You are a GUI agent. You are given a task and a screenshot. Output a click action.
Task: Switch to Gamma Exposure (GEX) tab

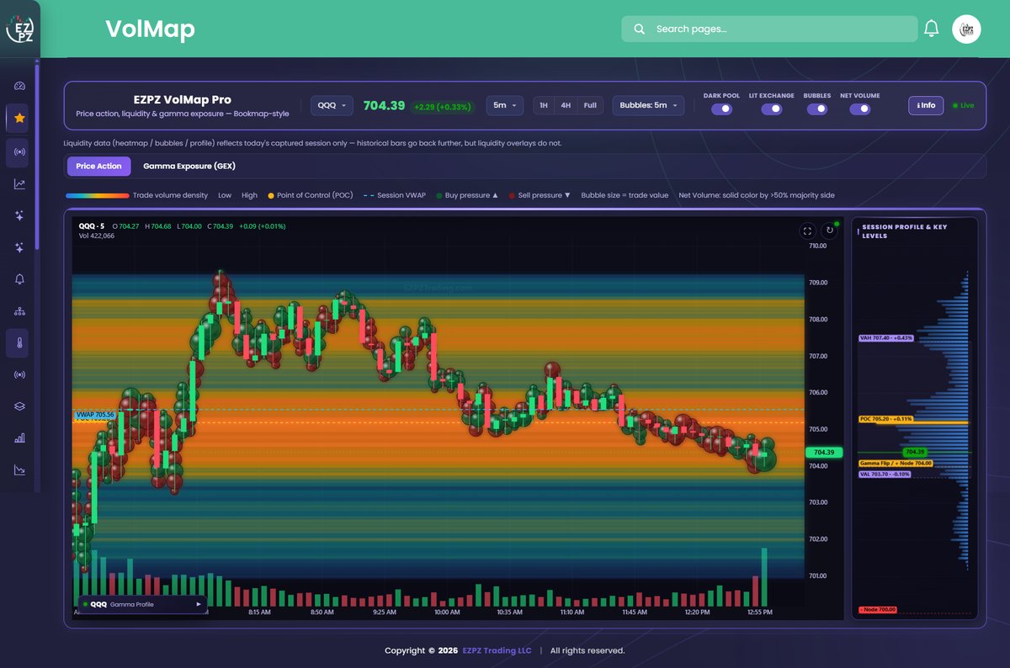[x=189, y=167]
